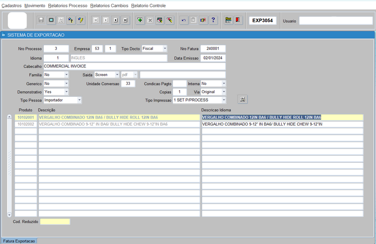Open the Saida Screen dropdown
376x244 pixels.
pos(117,75)
